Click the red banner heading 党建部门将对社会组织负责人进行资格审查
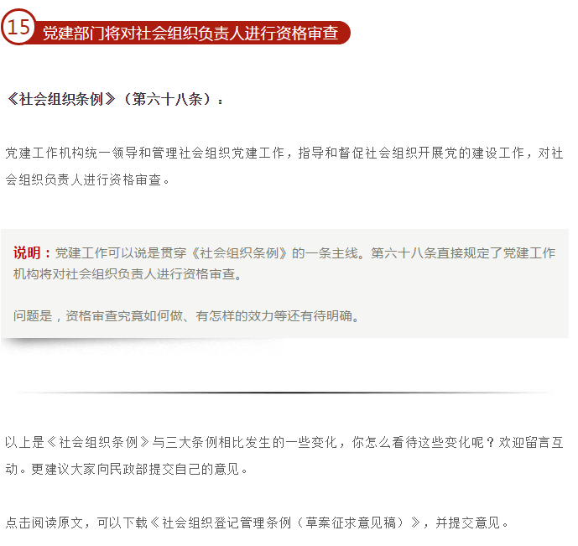The height and width of the screenshot is (546, 578). (x=190, y=34)
